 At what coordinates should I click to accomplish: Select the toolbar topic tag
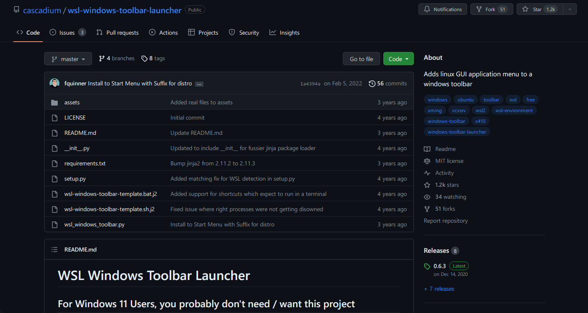tap(491, 100)
